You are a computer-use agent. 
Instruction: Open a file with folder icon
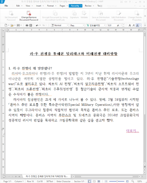[x=12, y=25]
